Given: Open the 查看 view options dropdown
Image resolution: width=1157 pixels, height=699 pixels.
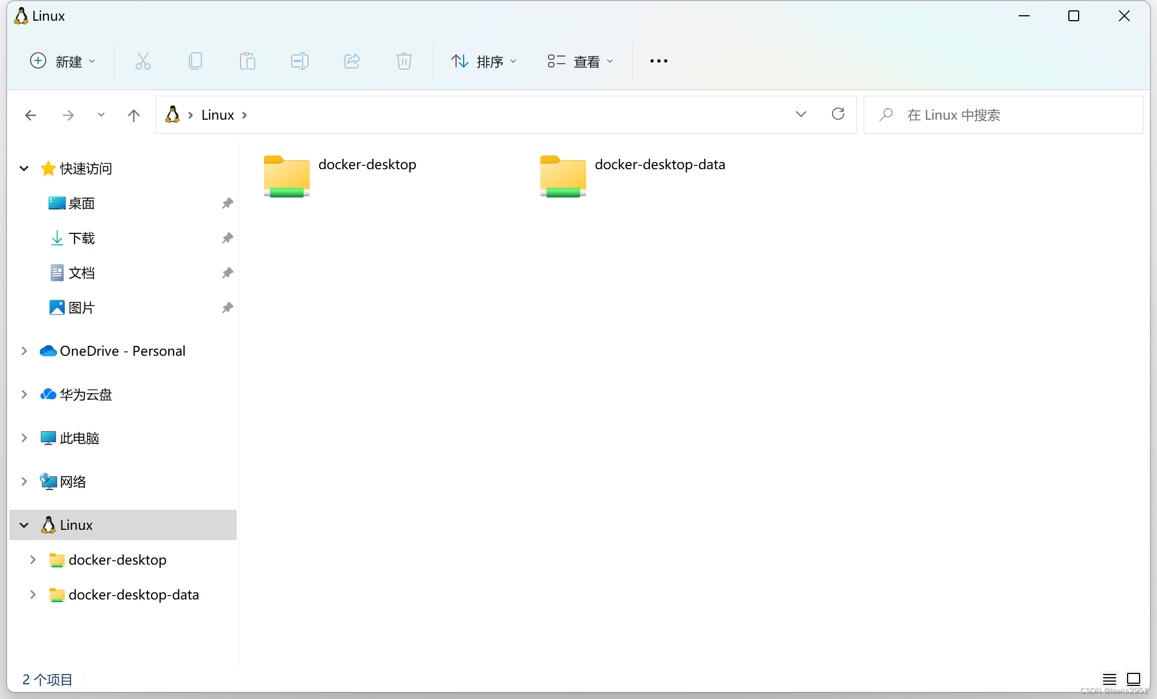Looking at the screenshot, I should click(x=580, y=61).
